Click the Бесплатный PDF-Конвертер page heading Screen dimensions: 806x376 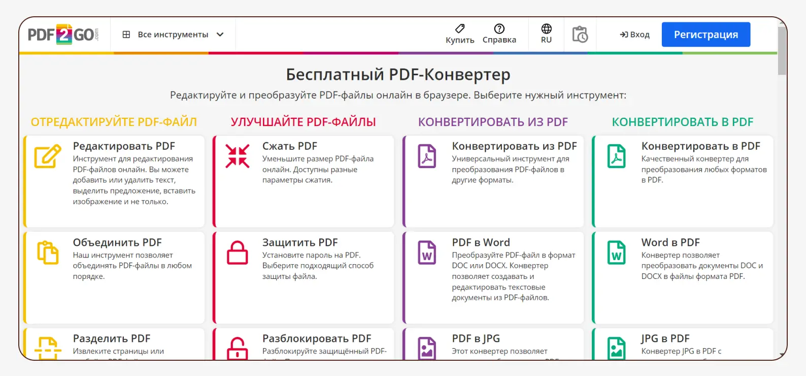tap(398, 75)
